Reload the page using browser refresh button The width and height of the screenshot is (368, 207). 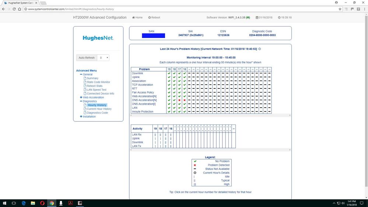tap(14, 9)
